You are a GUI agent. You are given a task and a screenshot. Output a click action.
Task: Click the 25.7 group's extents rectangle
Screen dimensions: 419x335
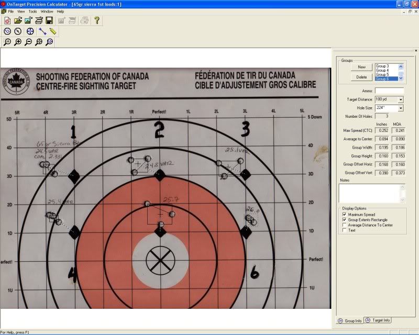[x=160, y=215]
